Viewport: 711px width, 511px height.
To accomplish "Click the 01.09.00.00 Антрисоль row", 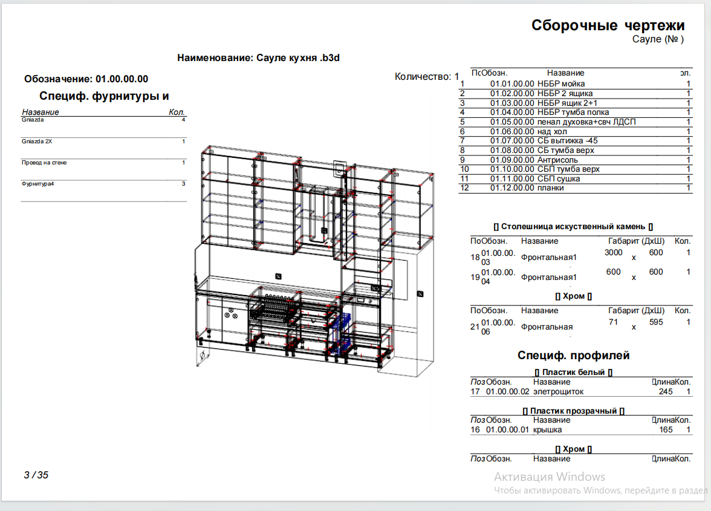I will tap(576, 160).
